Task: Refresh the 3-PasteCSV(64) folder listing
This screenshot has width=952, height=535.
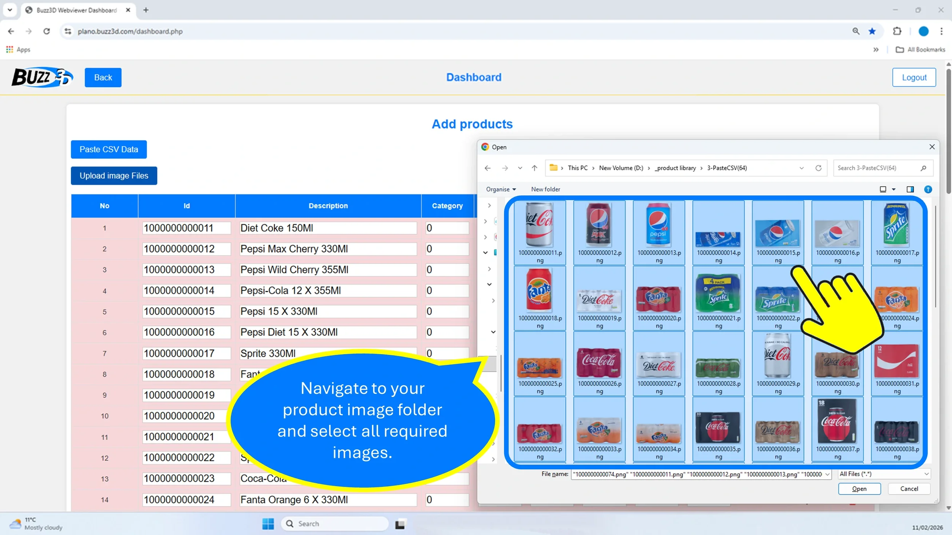Action: 818,168
